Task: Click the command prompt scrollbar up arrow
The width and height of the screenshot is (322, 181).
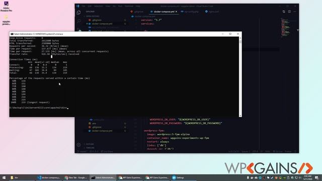Action: (240, 38)
